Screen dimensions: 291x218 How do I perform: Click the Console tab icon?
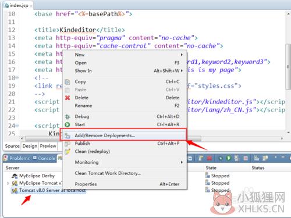(35, 158)
